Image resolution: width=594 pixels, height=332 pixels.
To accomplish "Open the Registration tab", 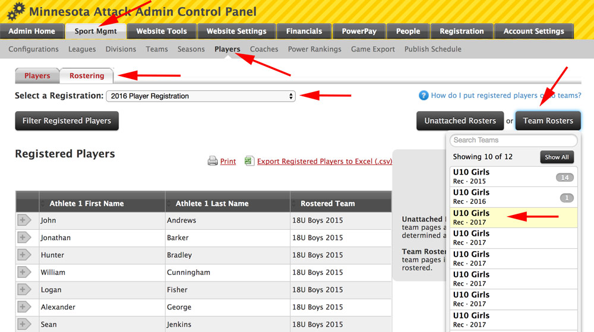I will tap(462, 31).
